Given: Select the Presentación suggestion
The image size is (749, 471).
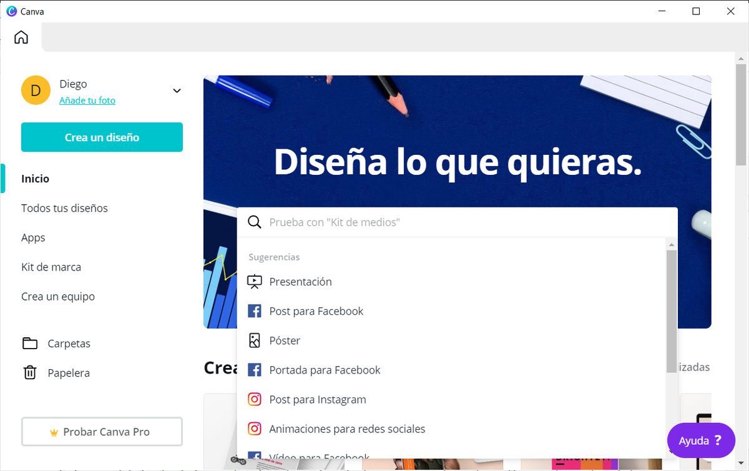Looking at the screenshot, I should 300,282.
